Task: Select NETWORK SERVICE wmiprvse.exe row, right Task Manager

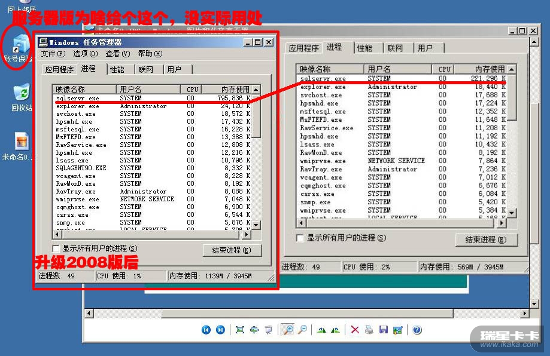Action: tap(402, 161)
